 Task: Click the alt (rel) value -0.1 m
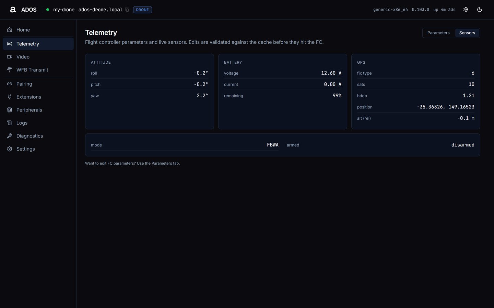pyautogui.click(x=466, y=118)
